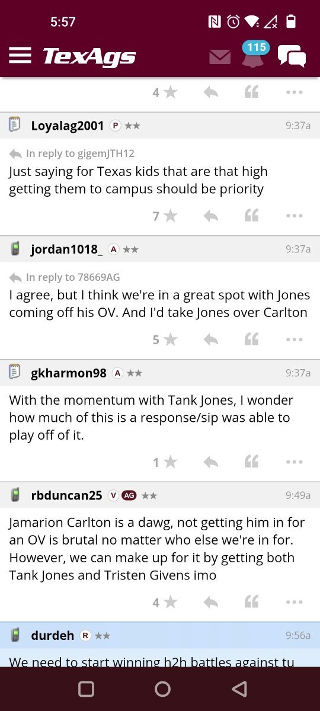320x711 pixels.
Task: Open the chat bubbles icon
Action: [292, 56]
